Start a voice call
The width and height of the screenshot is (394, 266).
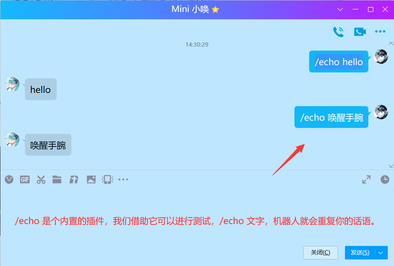tap(338, 32)
